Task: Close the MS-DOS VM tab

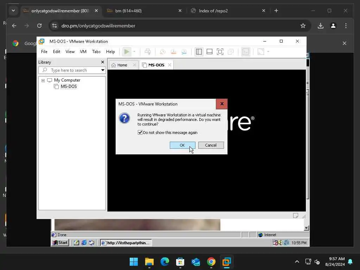Action: click(169, 65)
